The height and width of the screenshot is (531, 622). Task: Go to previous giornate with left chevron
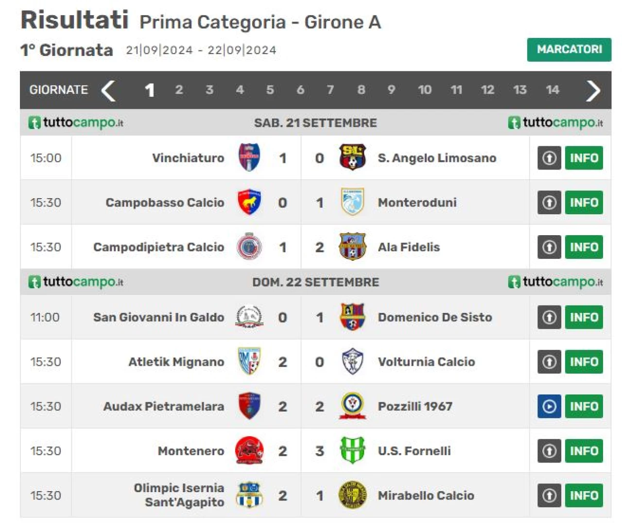tap(108, 90)
